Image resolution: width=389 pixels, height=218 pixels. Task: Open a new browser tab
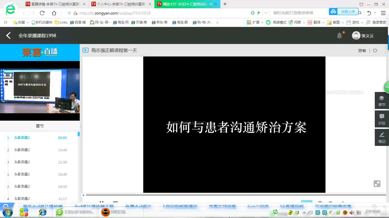pyautogui.click(x=225, y=4)
